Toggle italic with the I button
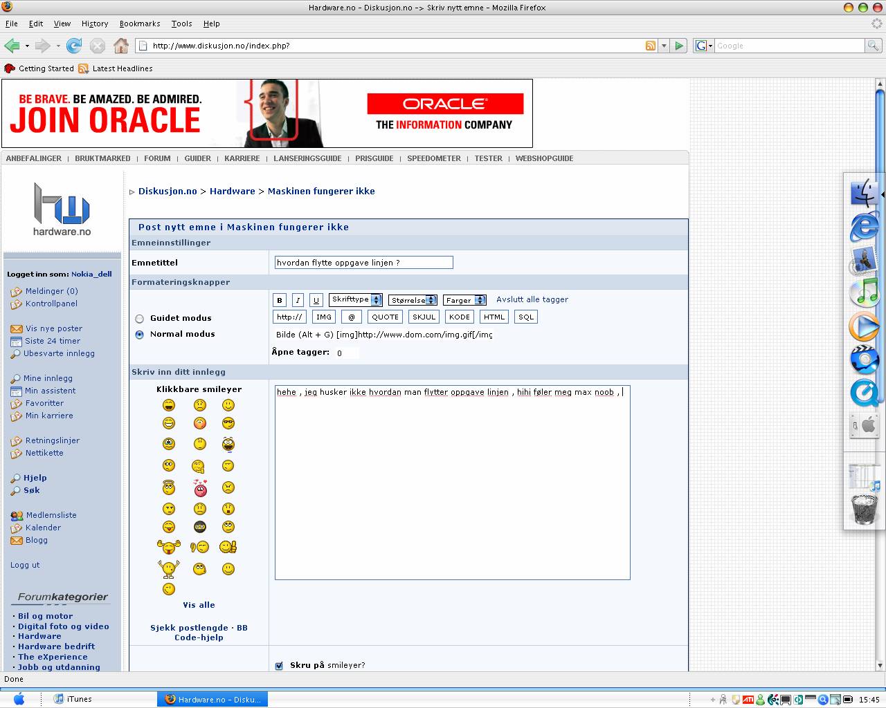Image resolution: width=886 pixels, height=708 pixels. click(x=298, y=300)
